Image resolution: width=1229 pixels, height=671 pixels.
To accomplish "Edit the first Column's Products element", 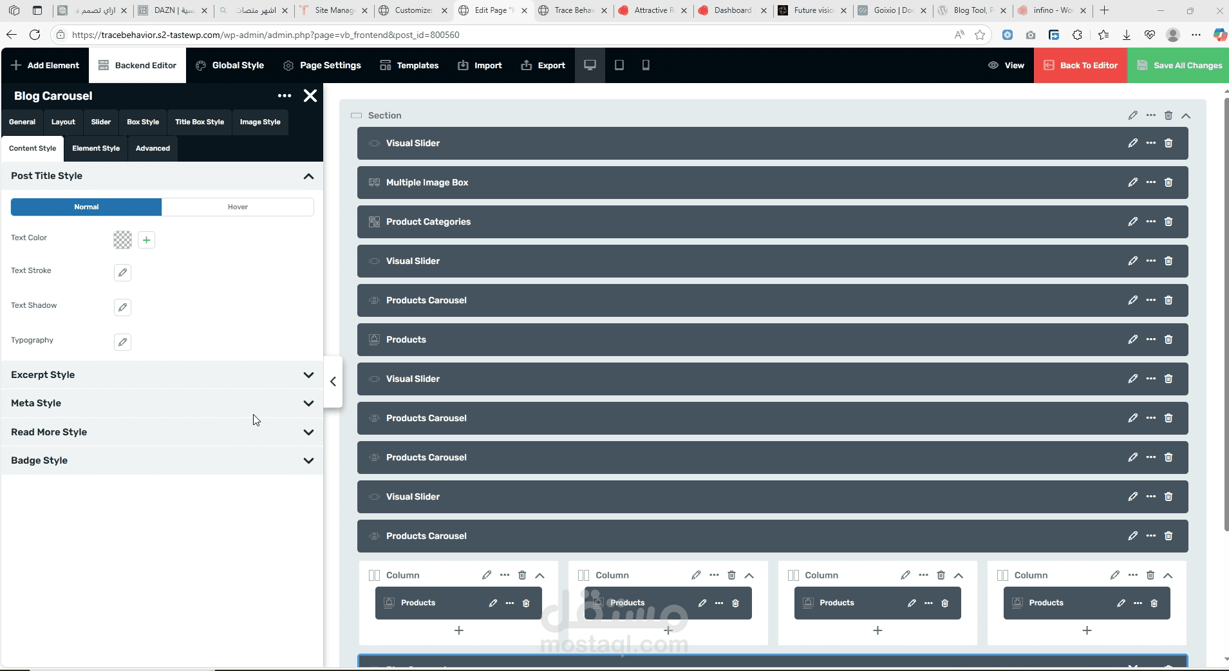I will coord(493,603).
